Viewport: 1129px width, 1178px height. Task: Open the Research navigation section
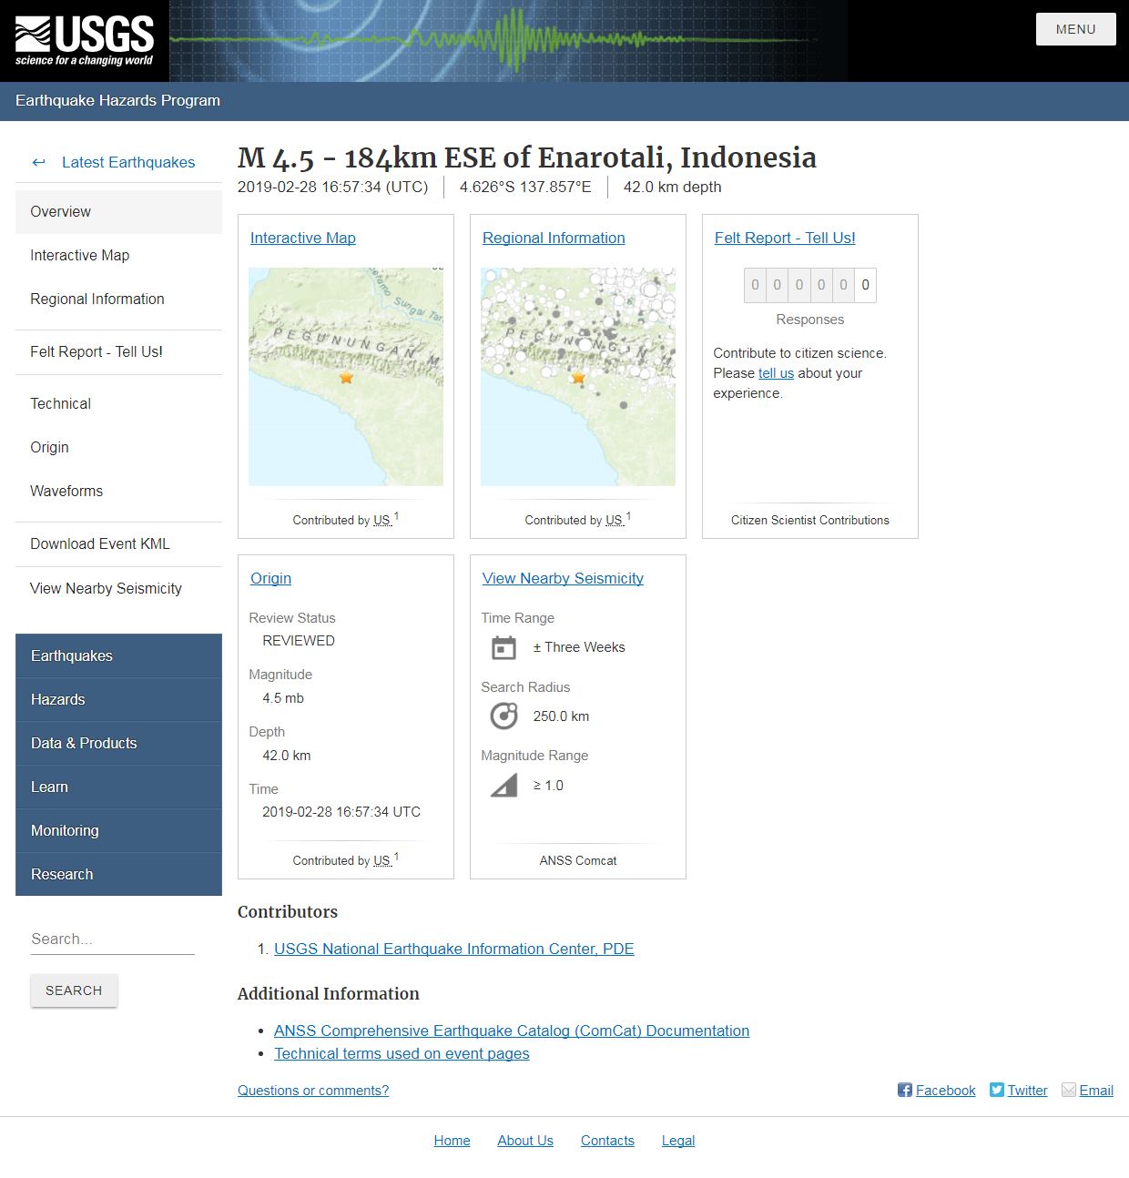tap(118, 874)
